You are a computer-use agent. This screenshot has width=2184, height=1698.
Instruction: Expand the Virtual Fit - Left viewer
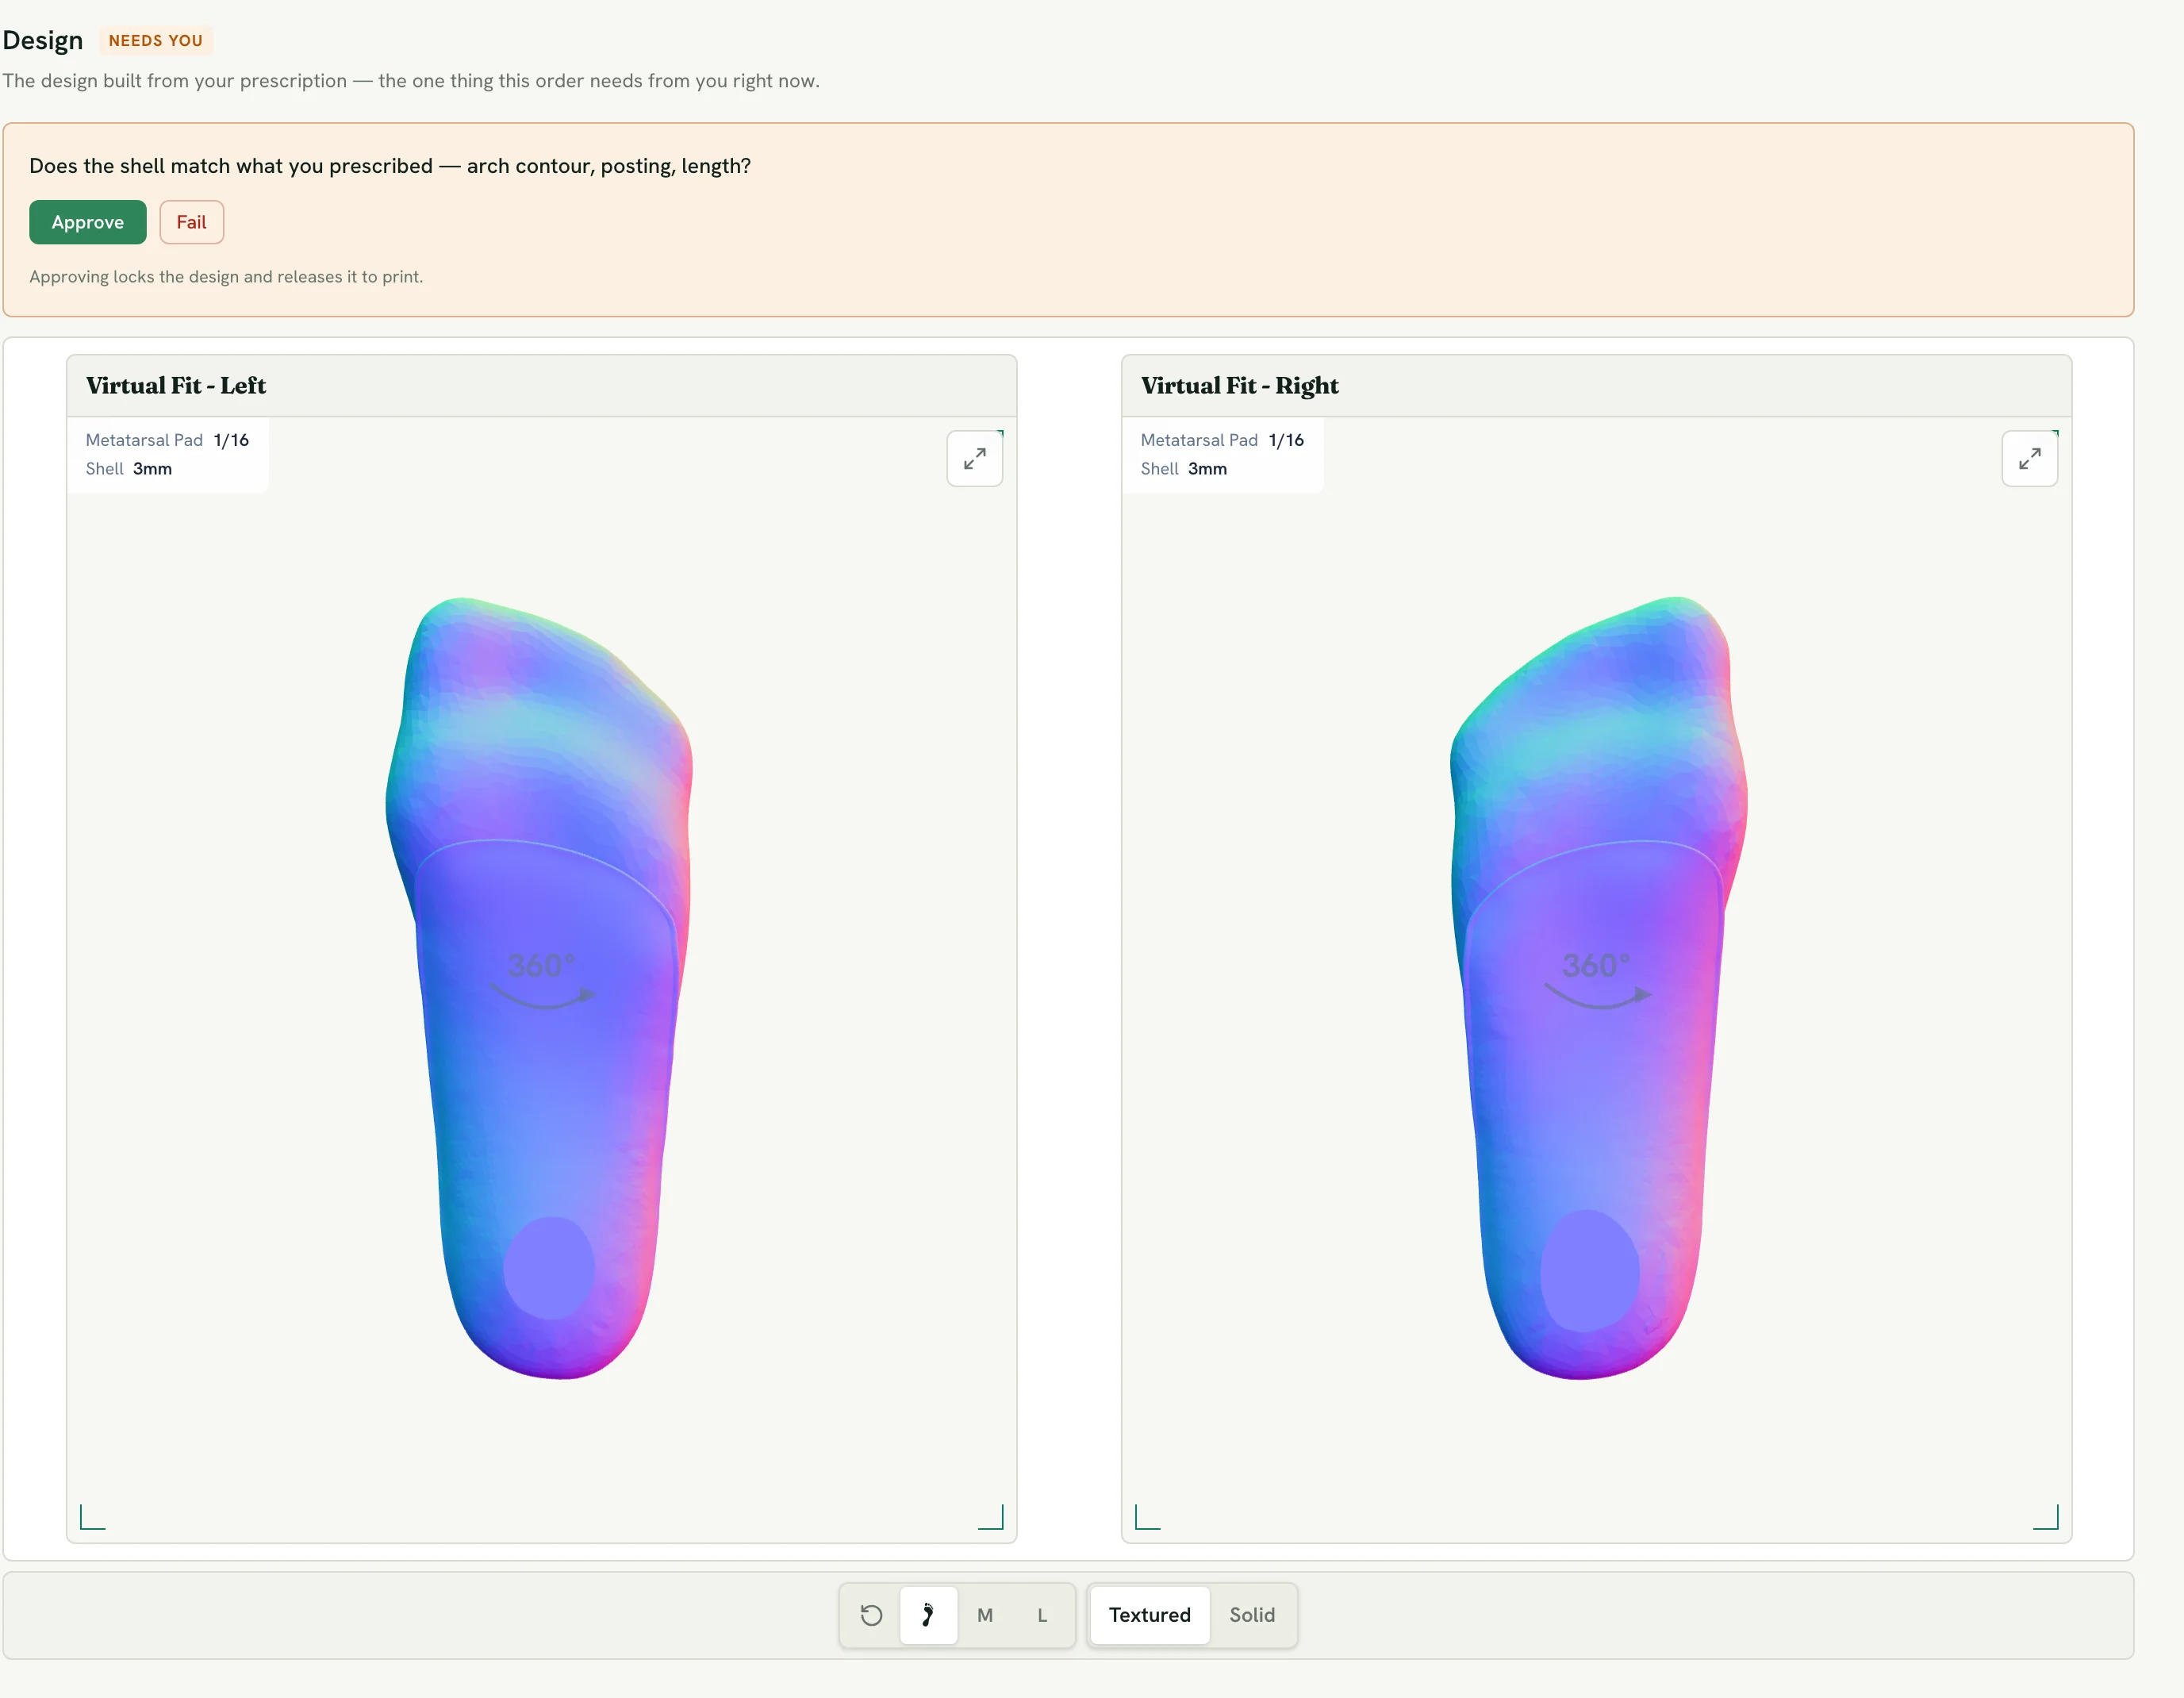[974, 458]
